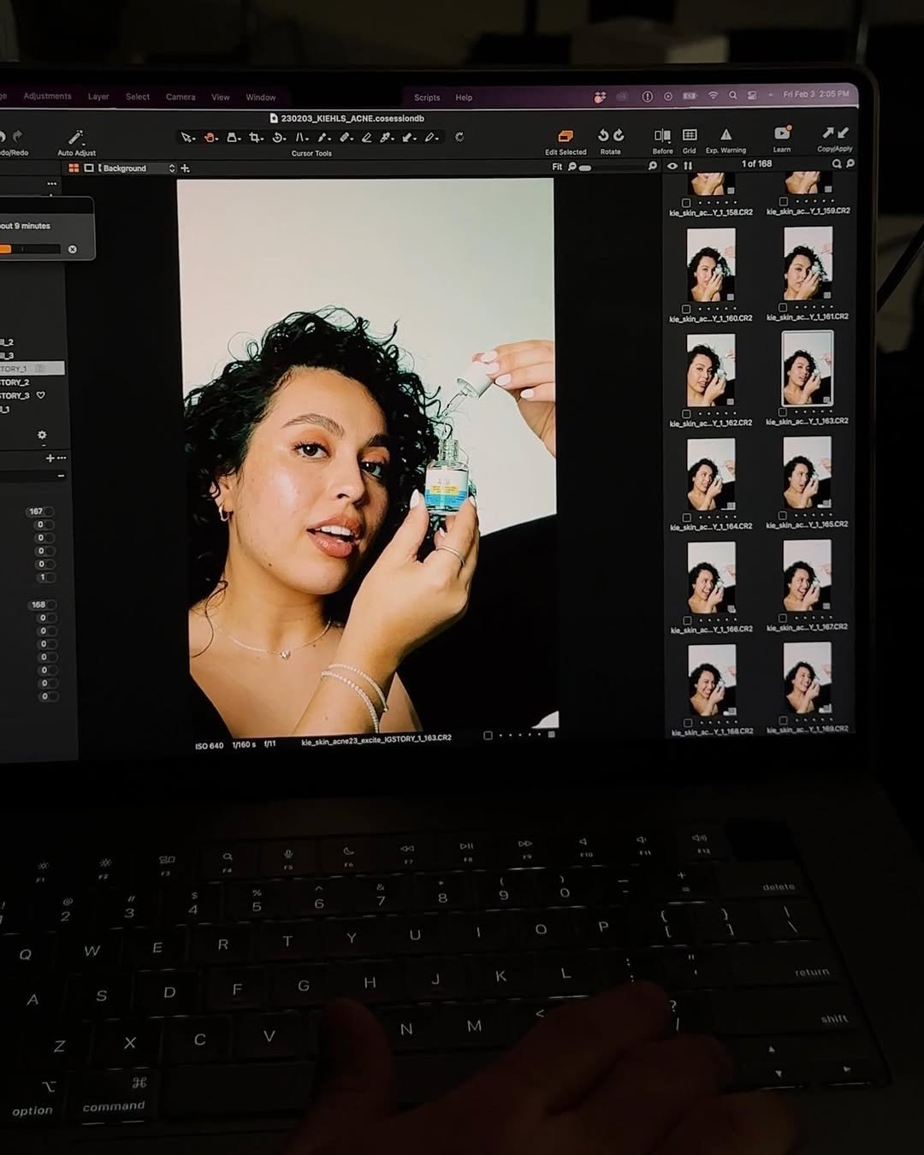
Task: Select the Straighten rotation tool
Action: pos(279,138)
